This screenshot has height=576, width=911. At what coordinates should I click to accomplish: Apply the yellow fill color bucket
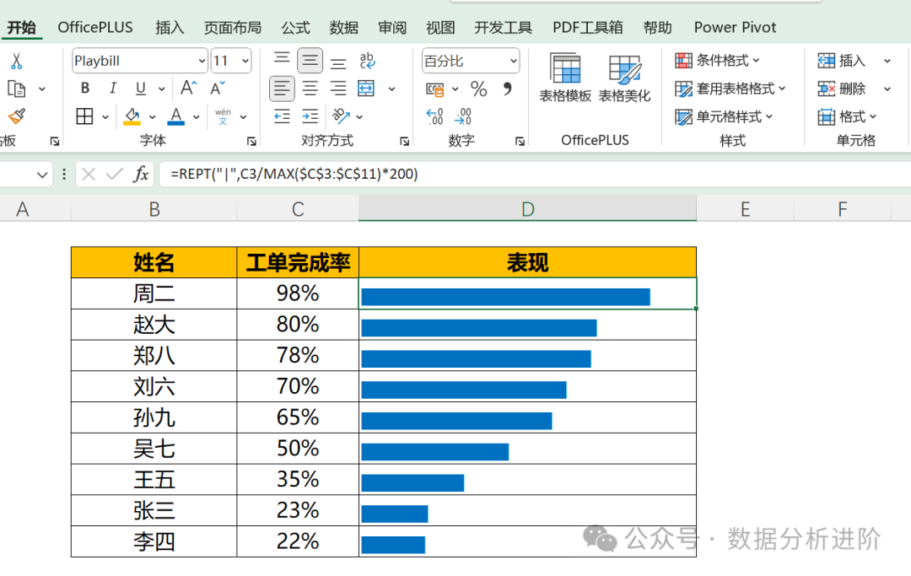(x=132, y=116)
